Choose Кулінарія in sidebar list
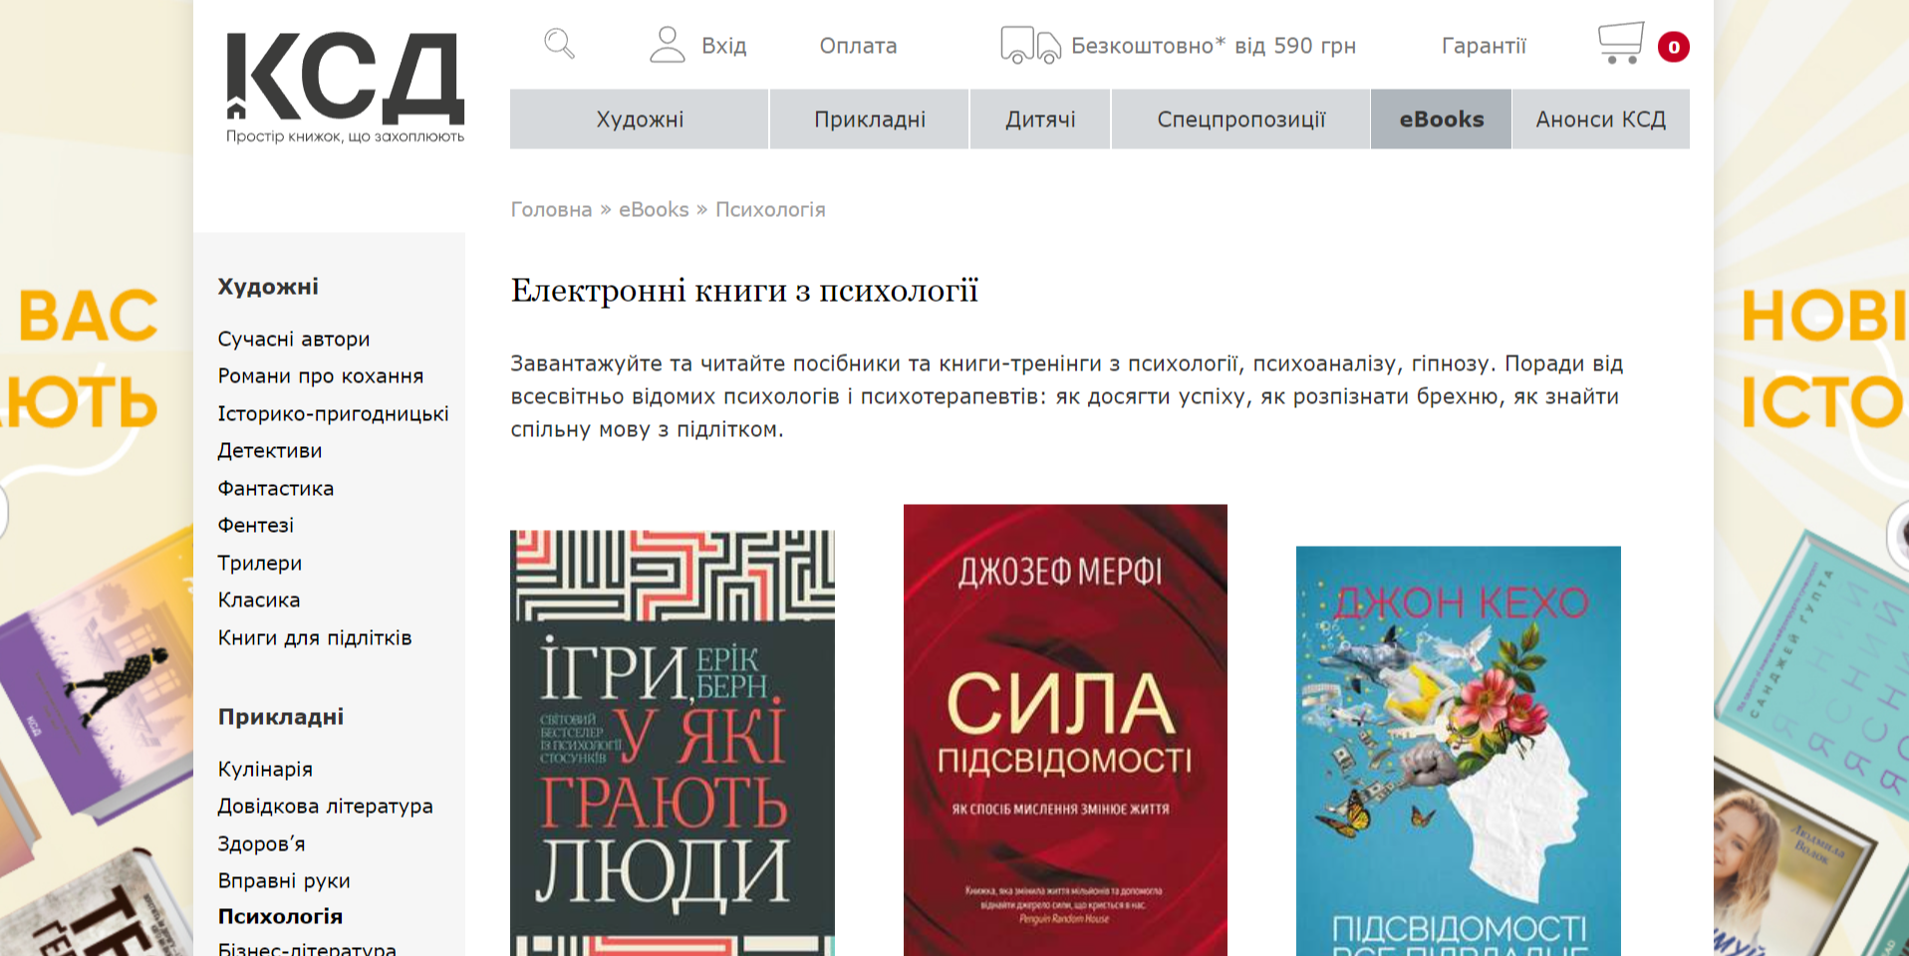The height and width of the screenshot is (956, 1909). 265,770
